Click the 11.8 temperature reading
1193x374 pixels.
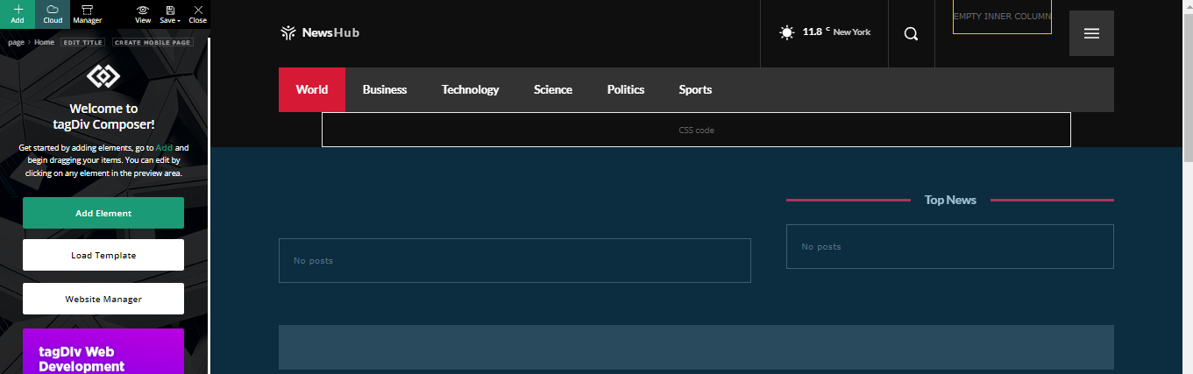coord(813,32)
